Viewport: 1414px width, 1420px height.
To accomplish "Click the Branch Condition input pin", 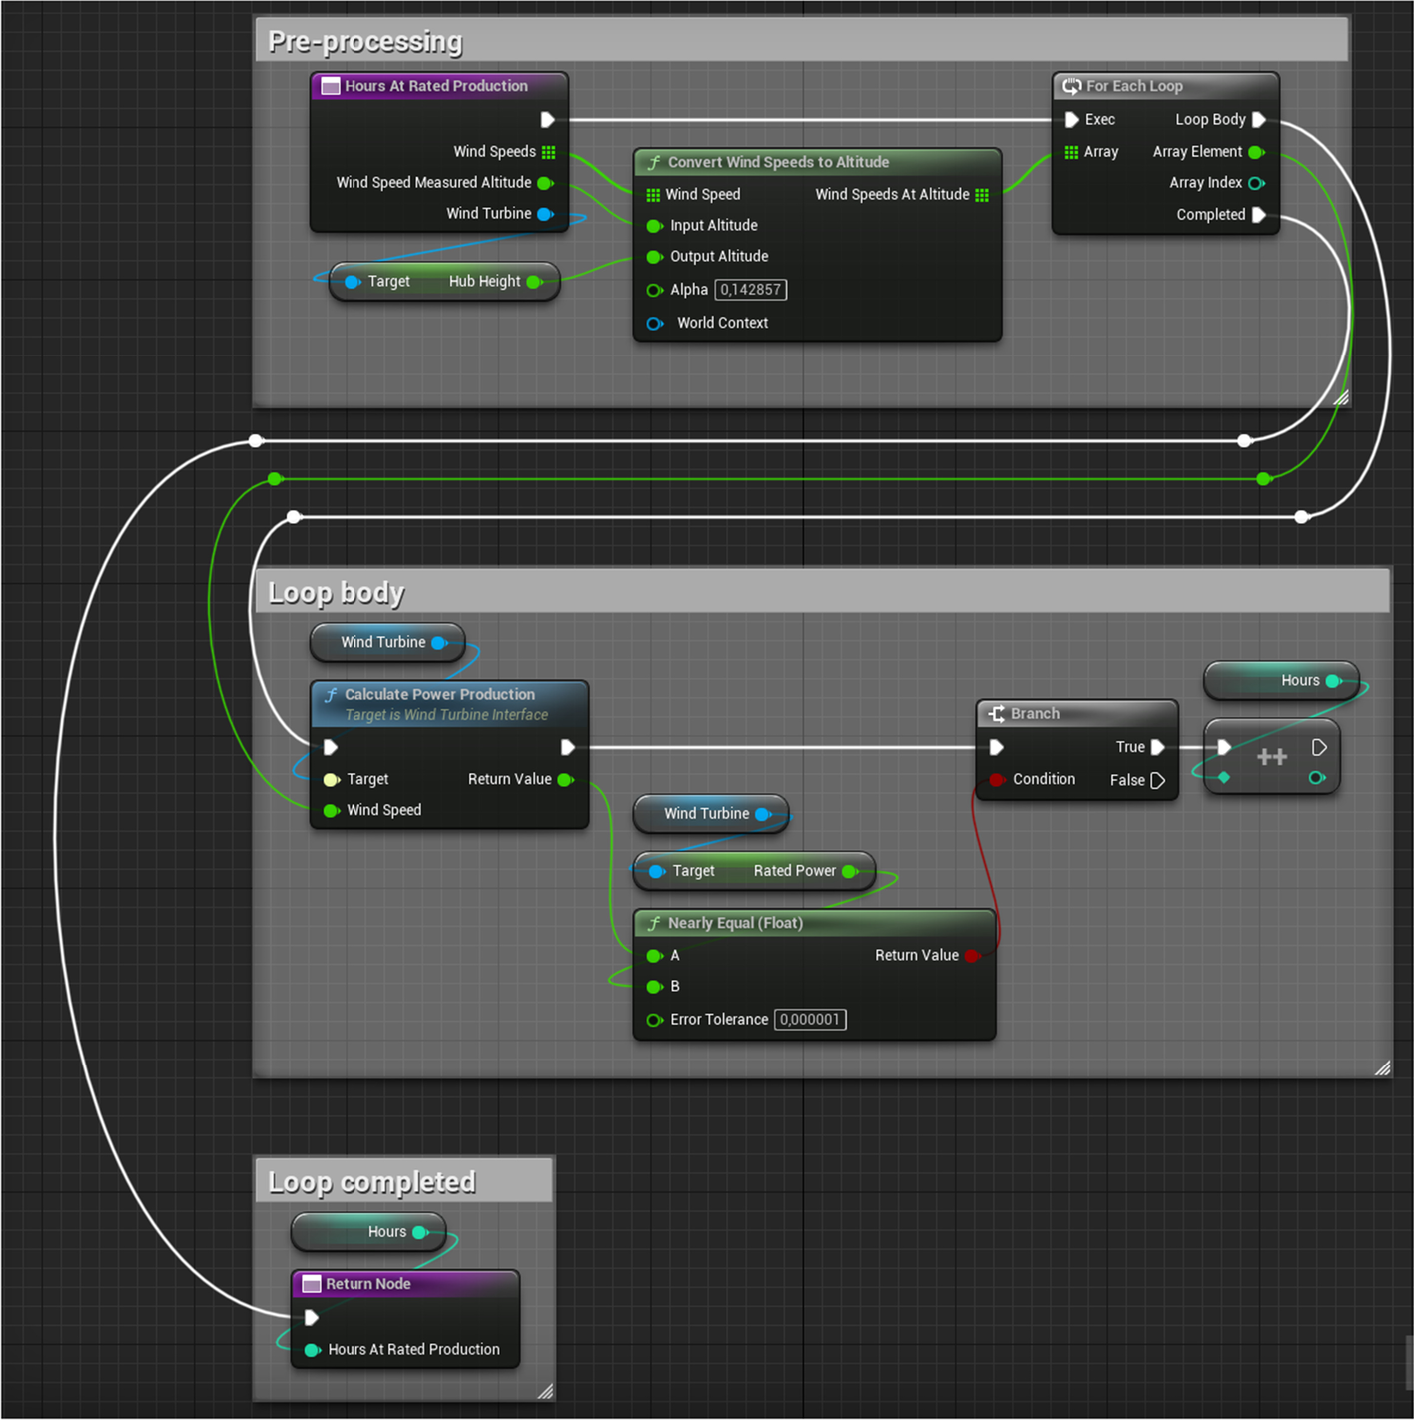I will pos(996,780).
